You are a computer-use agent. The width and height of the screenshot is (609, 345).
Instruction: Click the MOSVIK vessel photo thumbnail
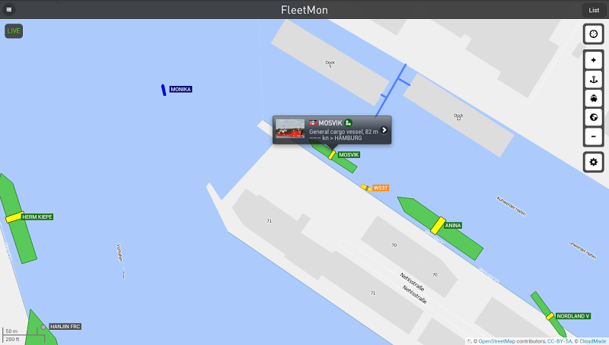tap(290, 128)
